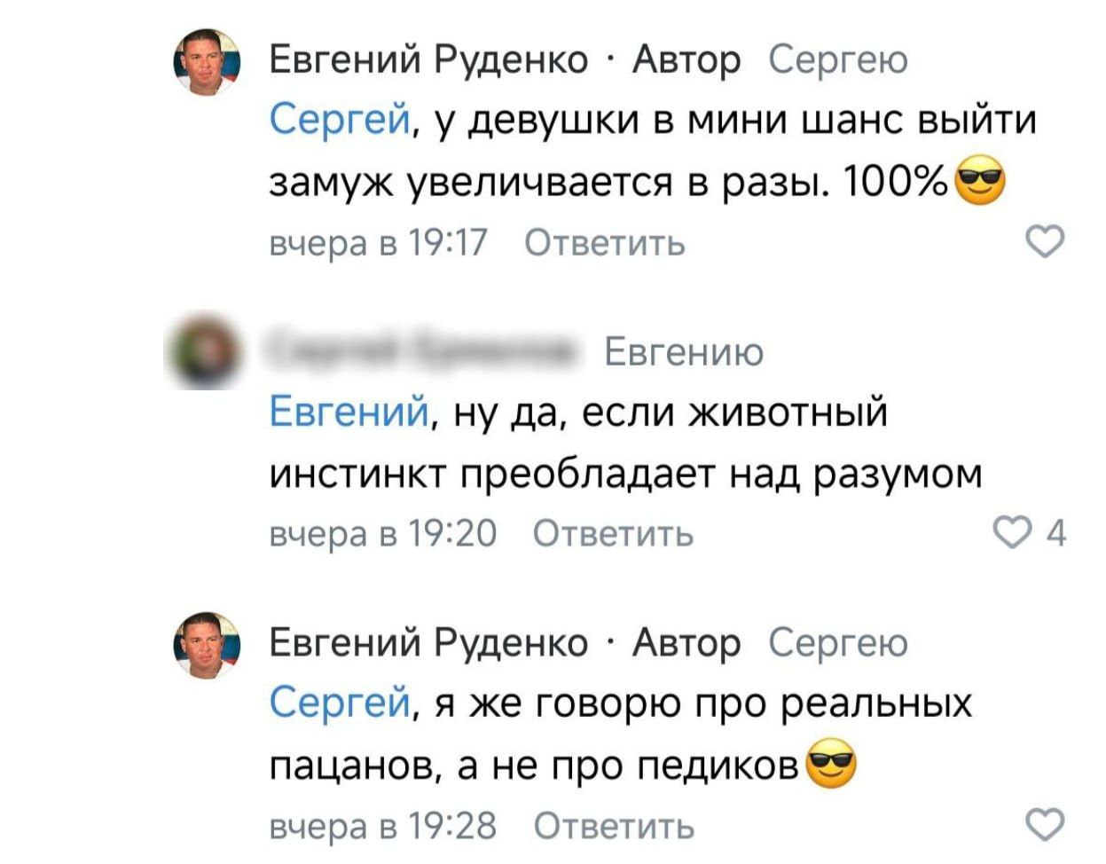Click Ответить under the 19:20 comment

click(x=614, y=533)
